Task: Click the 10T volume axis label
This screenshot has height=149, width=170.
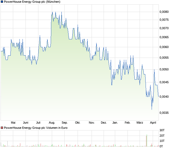Action: [x=162, y=141]
